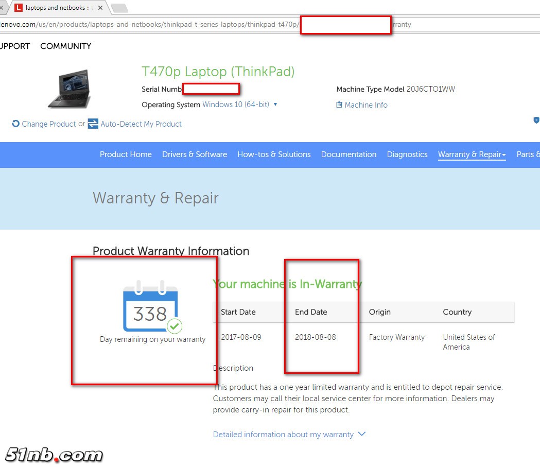Open the Drivers & Software tab
This screenshot has width=540, height=467.
tap(195, 154)
